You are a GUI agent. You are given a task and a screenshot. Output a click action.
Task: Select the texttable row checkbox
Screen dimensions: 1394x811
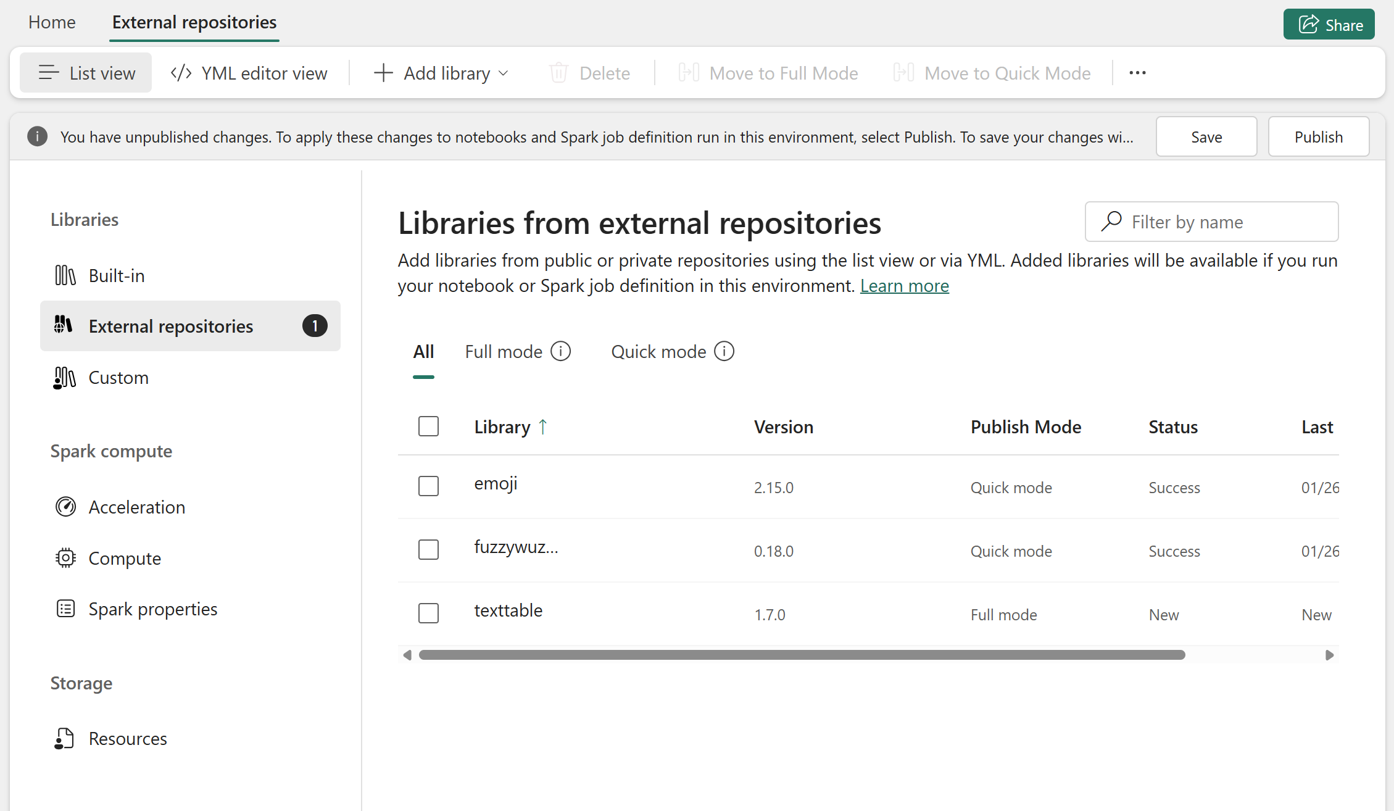pyautogui.click(x=428, y=613)
